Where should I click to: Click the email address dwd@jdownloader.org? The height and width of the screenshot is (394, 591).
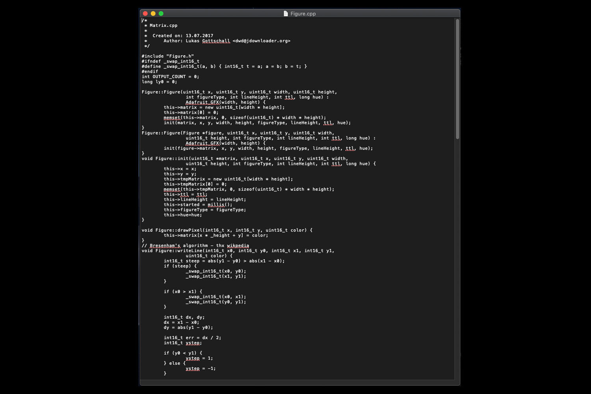click(x=261, y=41)
